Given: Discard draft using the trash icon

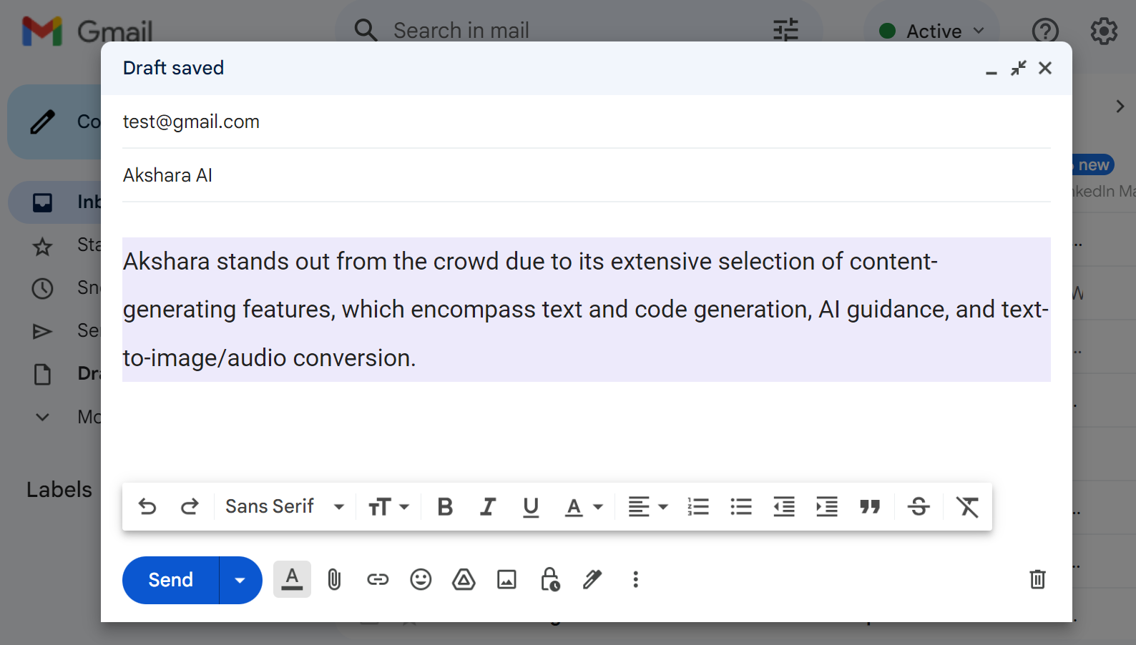Looking at the screenshot, I should pos(1037,579).
